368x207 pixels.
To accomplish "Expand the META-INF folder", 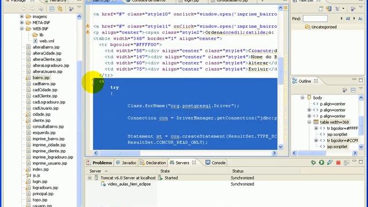I will [22, 22].
